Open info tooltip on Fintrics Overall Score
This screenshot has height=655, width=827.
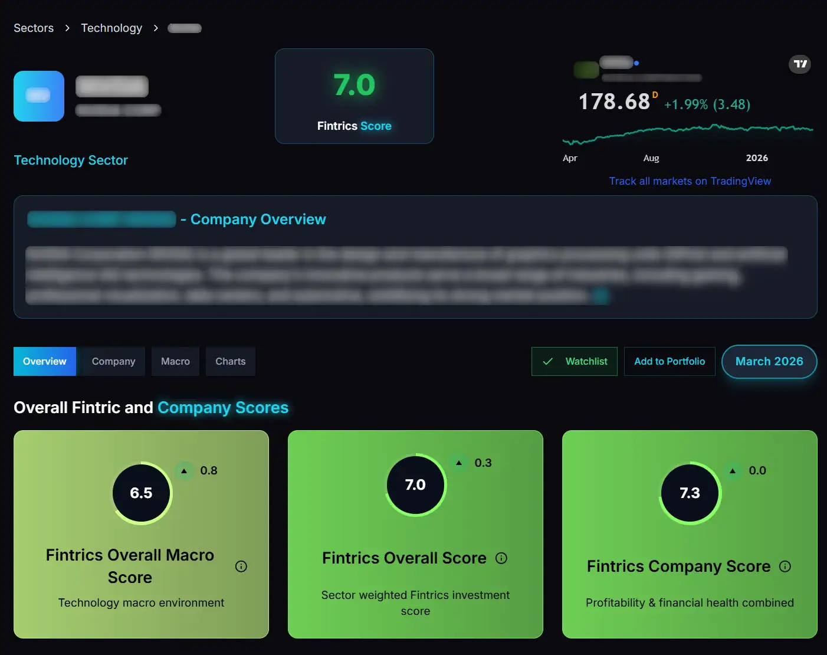[501, 558]
